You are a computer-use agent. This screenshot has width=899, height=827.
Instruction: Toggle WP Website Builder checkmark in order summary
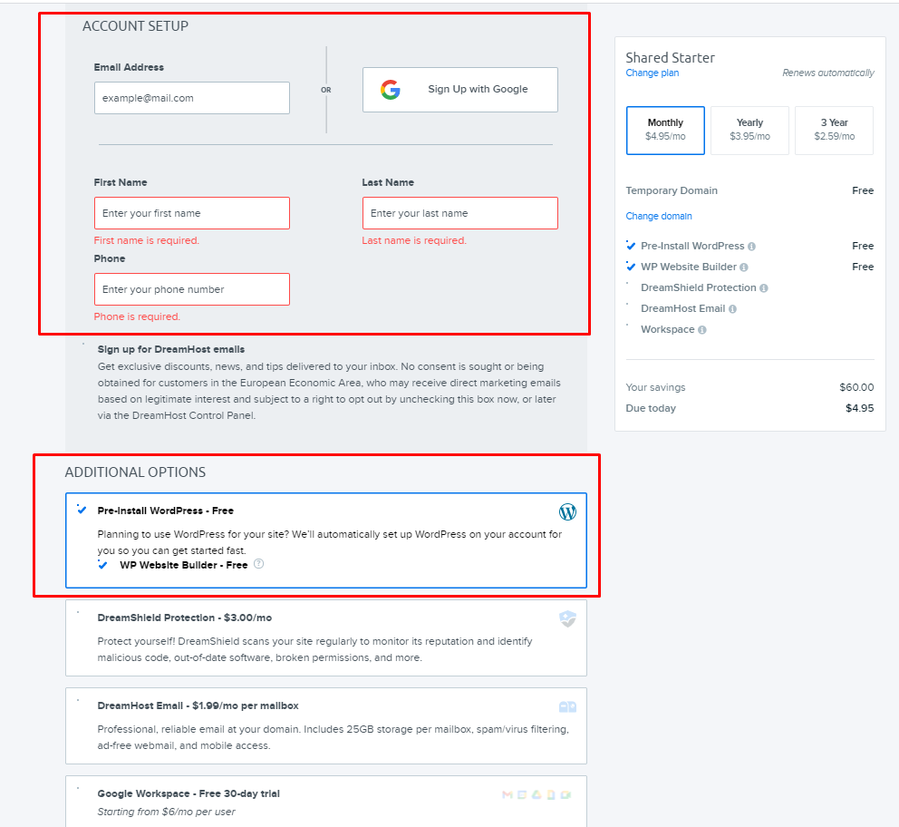point(631,266)
